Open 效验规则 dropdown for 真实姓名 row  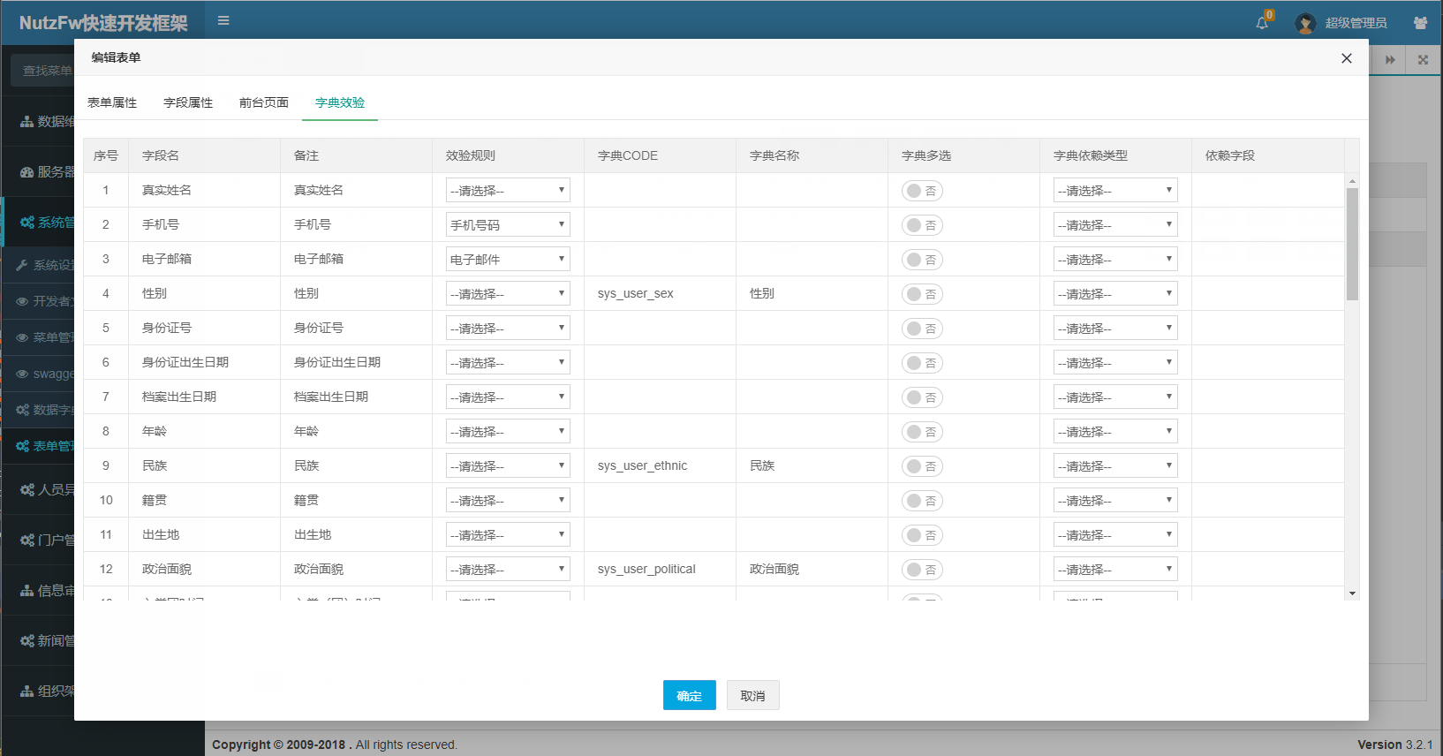coord(508,190)
